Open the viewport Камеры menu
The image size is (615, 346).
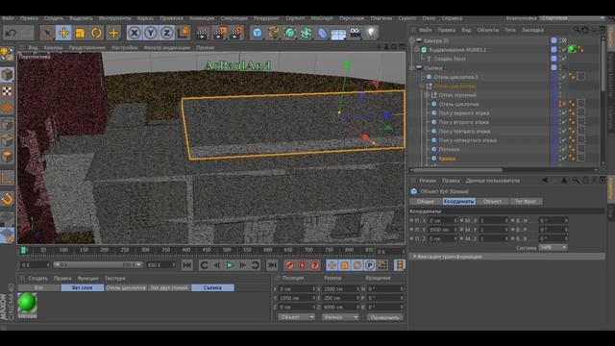53,47
